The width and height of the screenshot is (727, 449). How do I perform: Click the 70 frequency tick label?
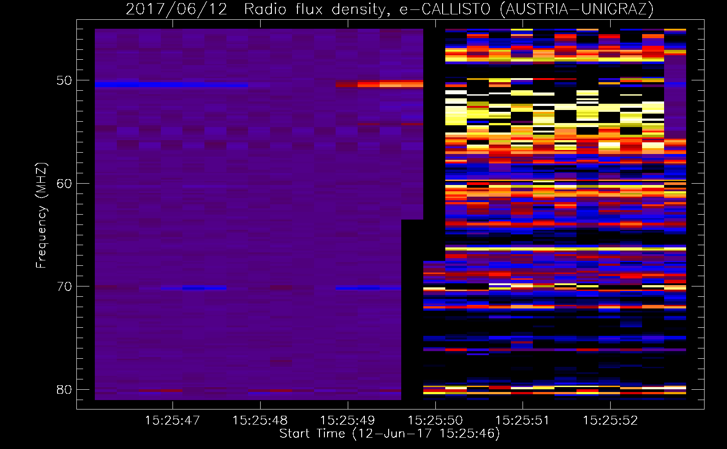[x=64, y=286]
